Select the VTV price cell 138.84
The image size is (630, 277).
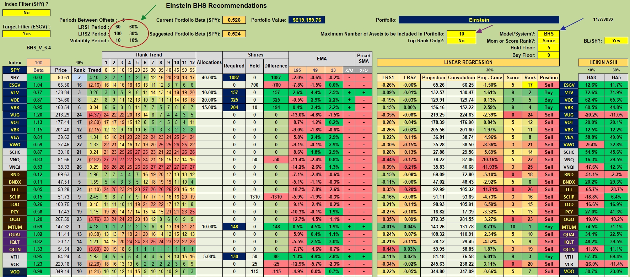pyautogui.click(x=61, y=92)
